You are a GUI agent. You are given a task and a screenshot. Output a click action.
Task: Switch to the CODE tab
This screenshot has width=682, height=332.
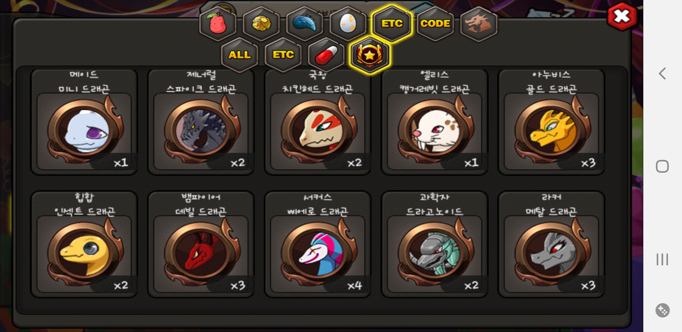435,24
